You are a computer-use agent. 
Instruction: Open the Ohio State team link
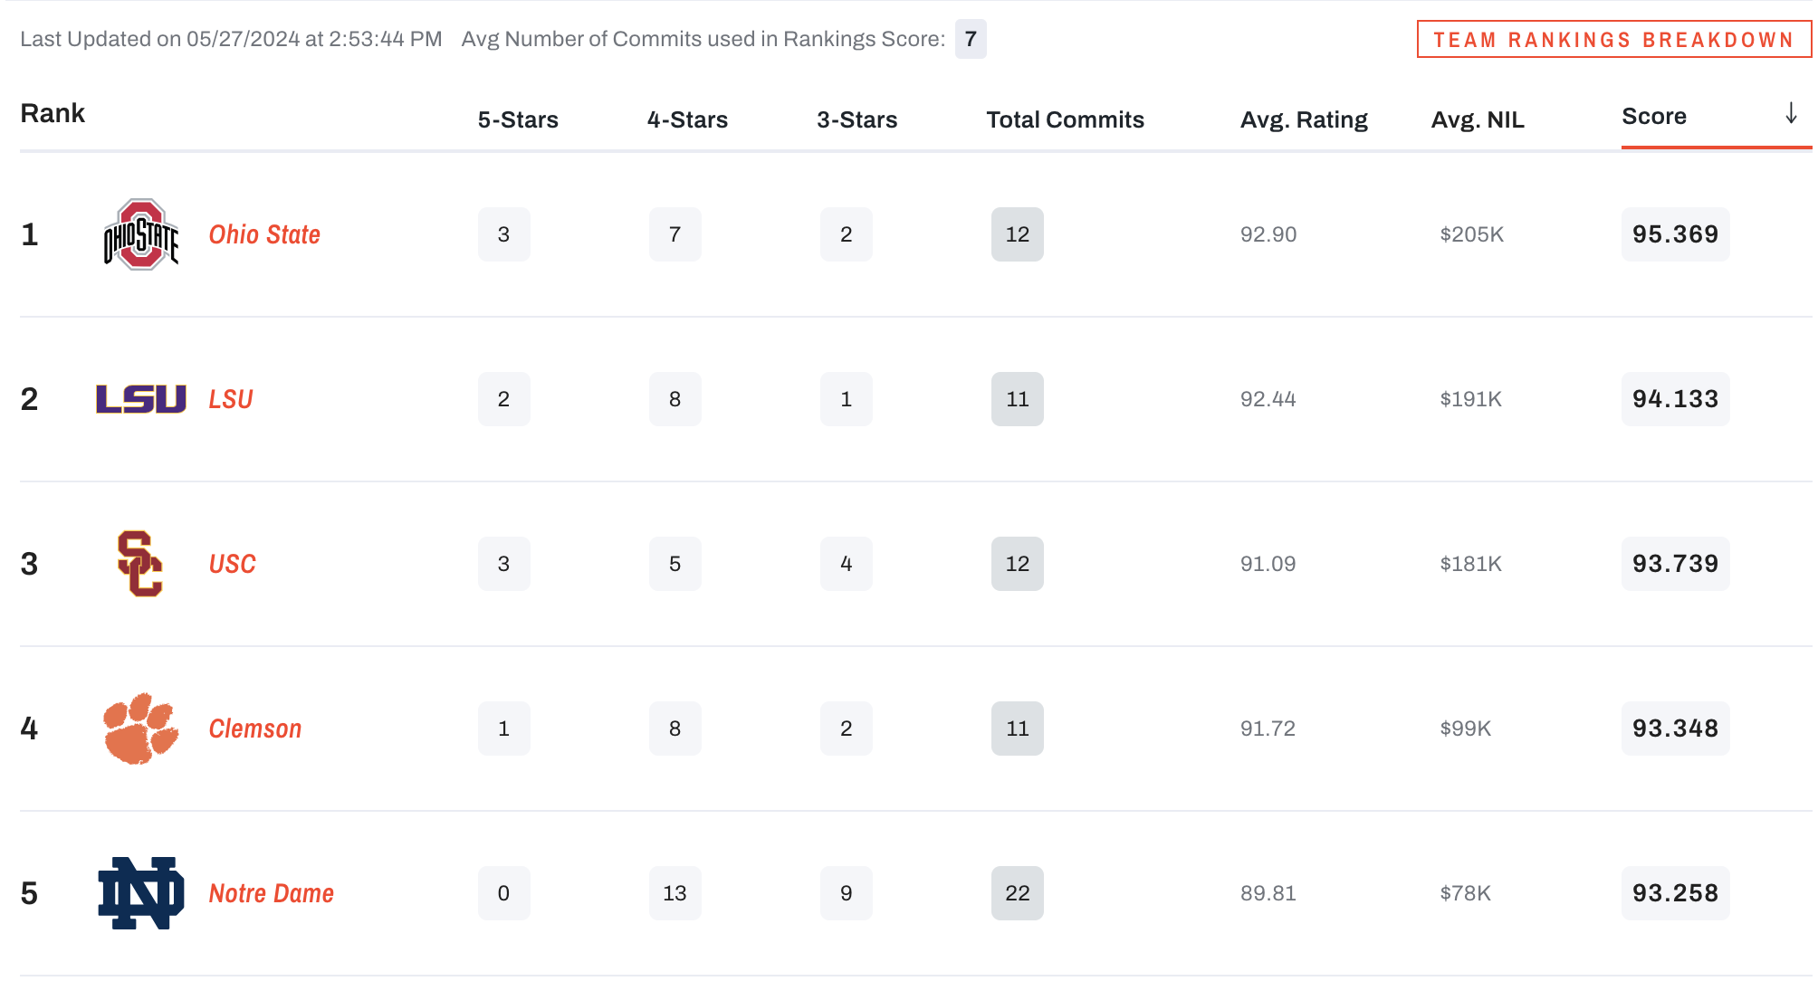[263, 233]
